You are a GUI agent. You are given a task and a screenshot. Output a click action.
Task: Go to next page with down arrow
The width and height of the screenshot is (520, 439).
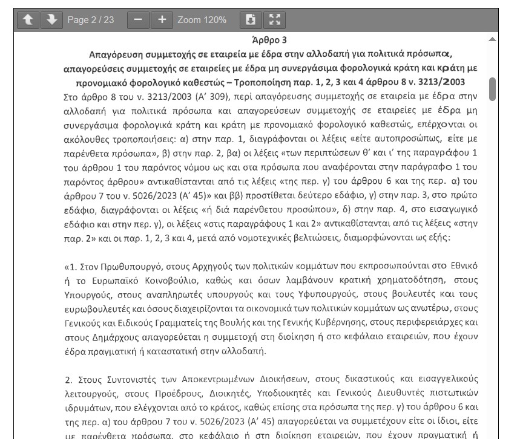tap(51, 20)
